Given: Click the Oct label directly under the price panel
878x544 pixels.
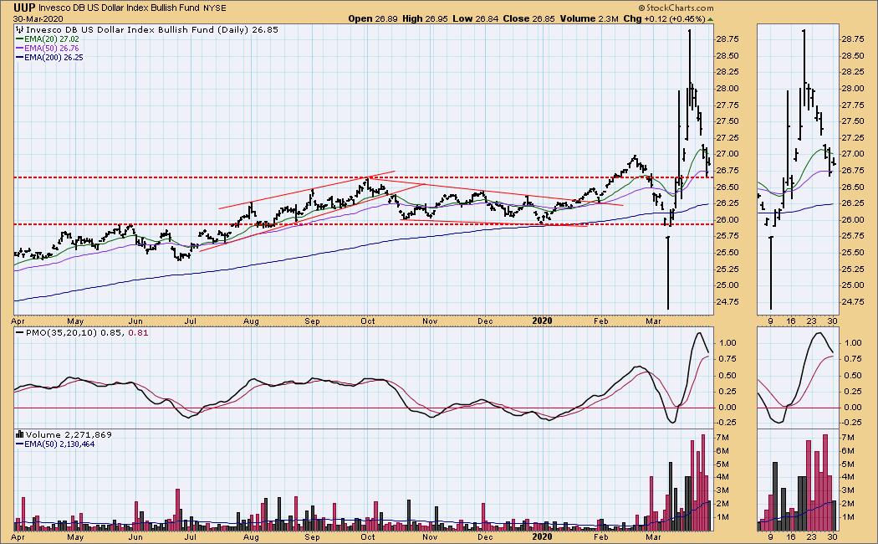Looking at the screenshot, I should pyautogui.click(x=367, y=321).
